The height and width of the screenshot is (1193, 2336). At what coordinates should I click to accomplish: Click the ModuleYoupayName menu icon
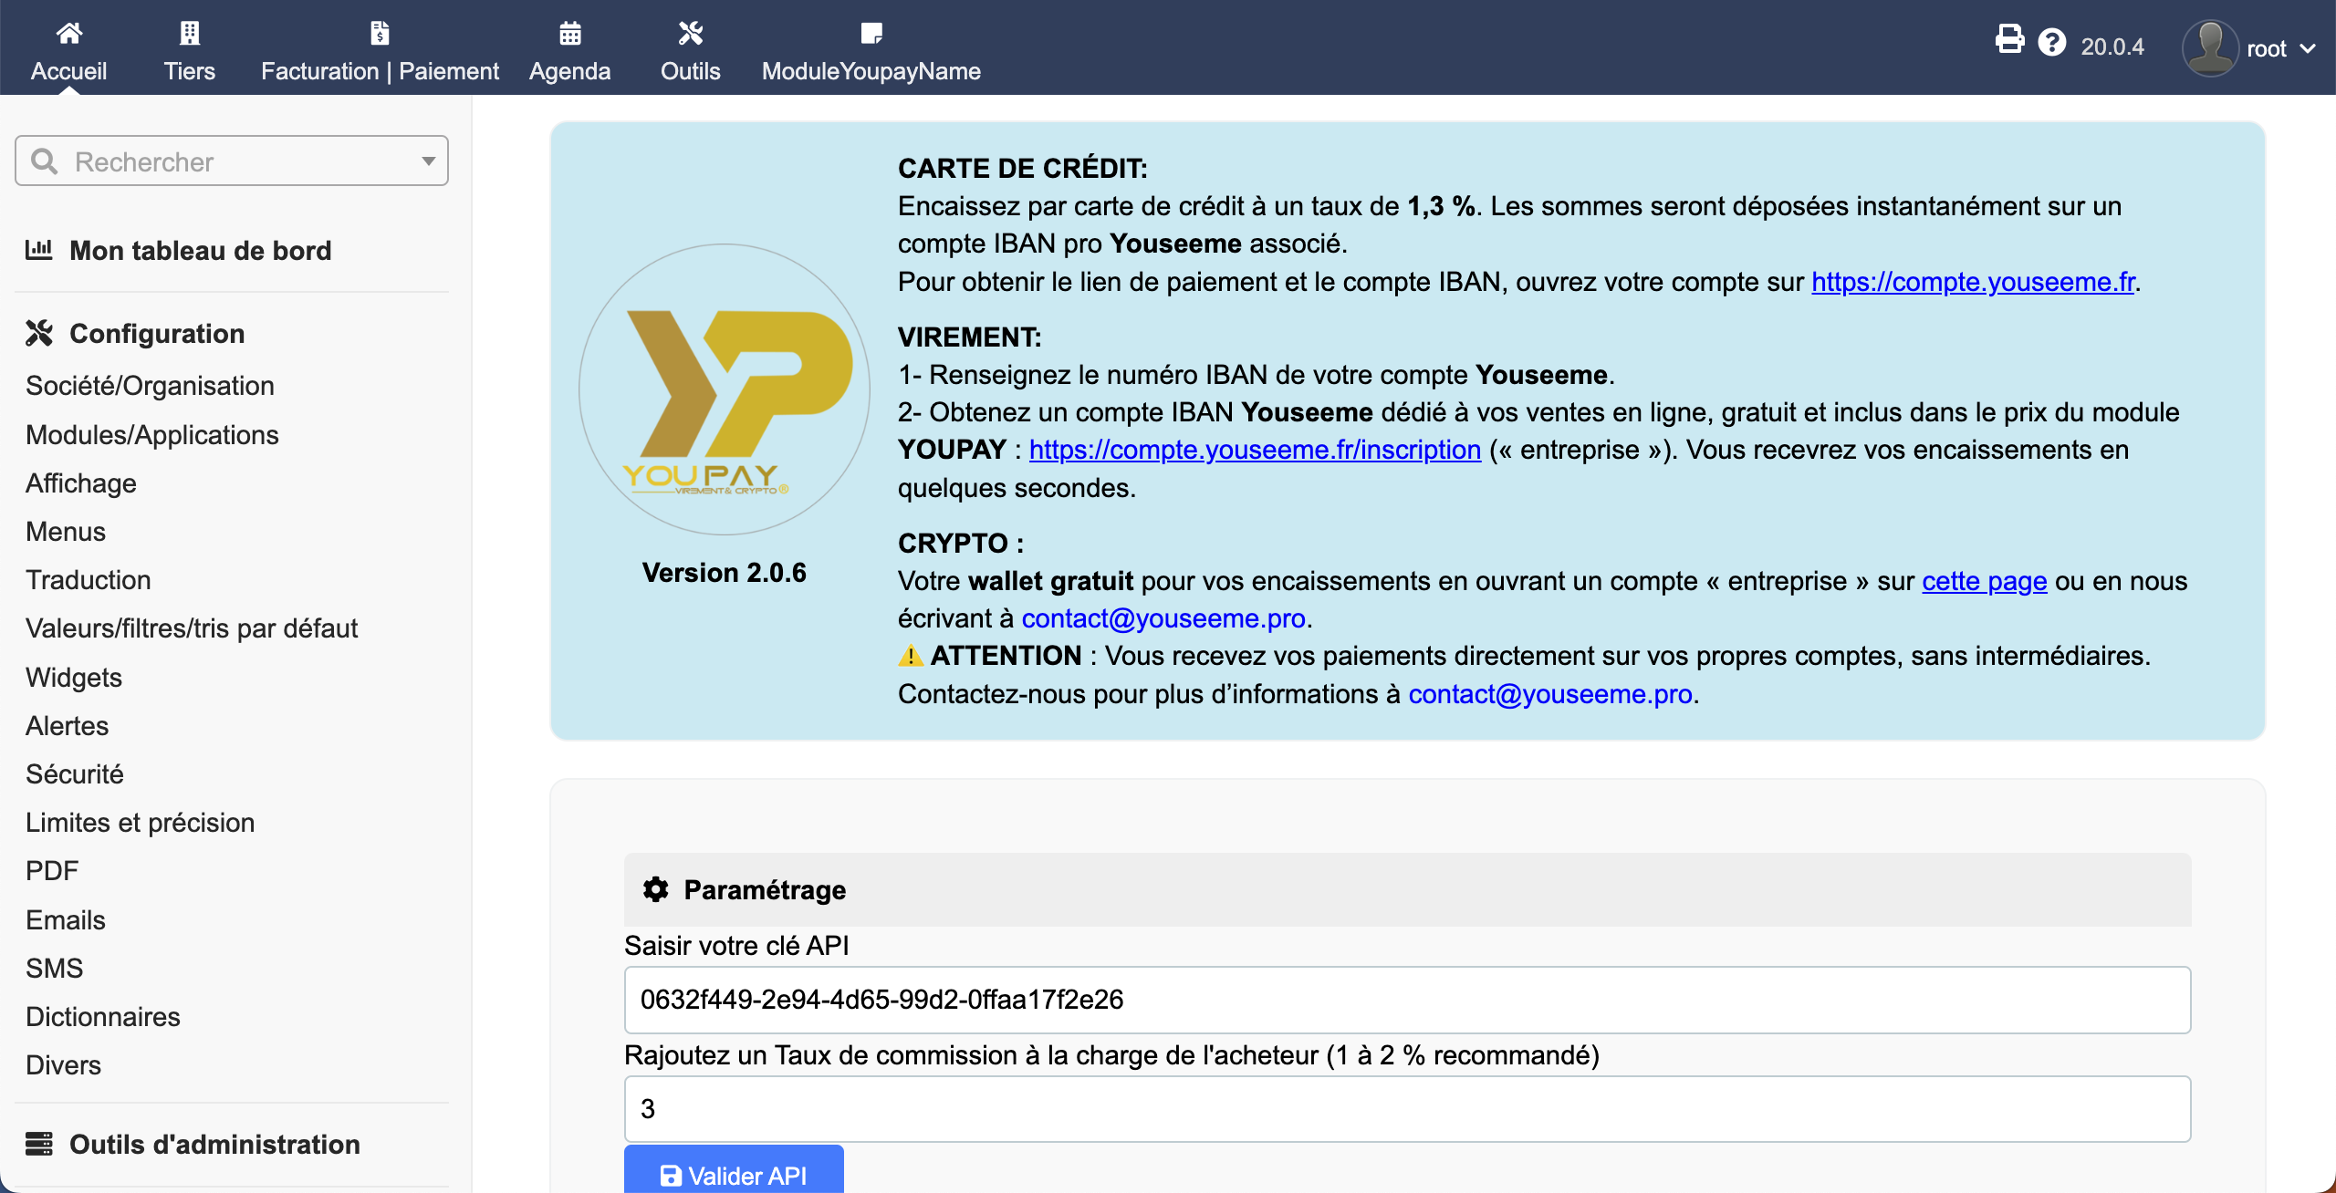(871, 34)
